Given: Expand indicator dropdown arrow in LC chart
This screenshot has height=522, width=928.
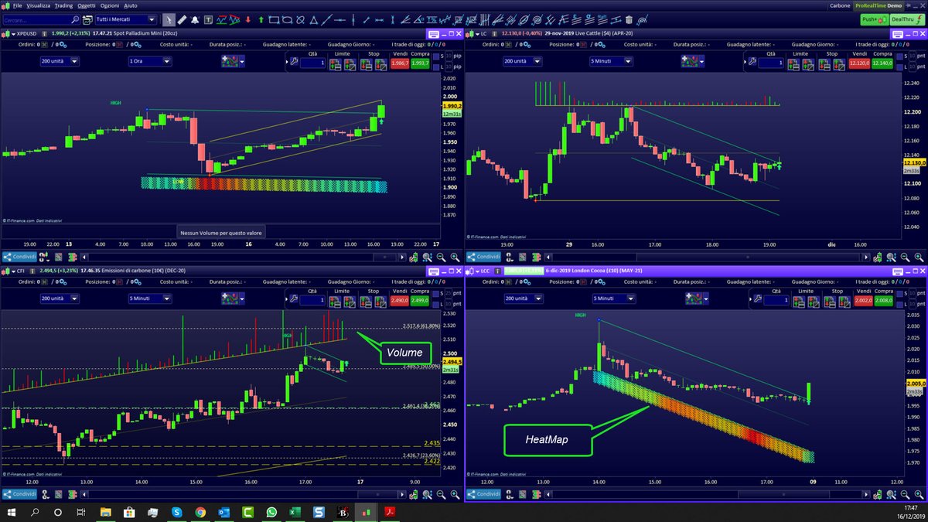Looking at the screenshot, I should click(x=702, y=61).
